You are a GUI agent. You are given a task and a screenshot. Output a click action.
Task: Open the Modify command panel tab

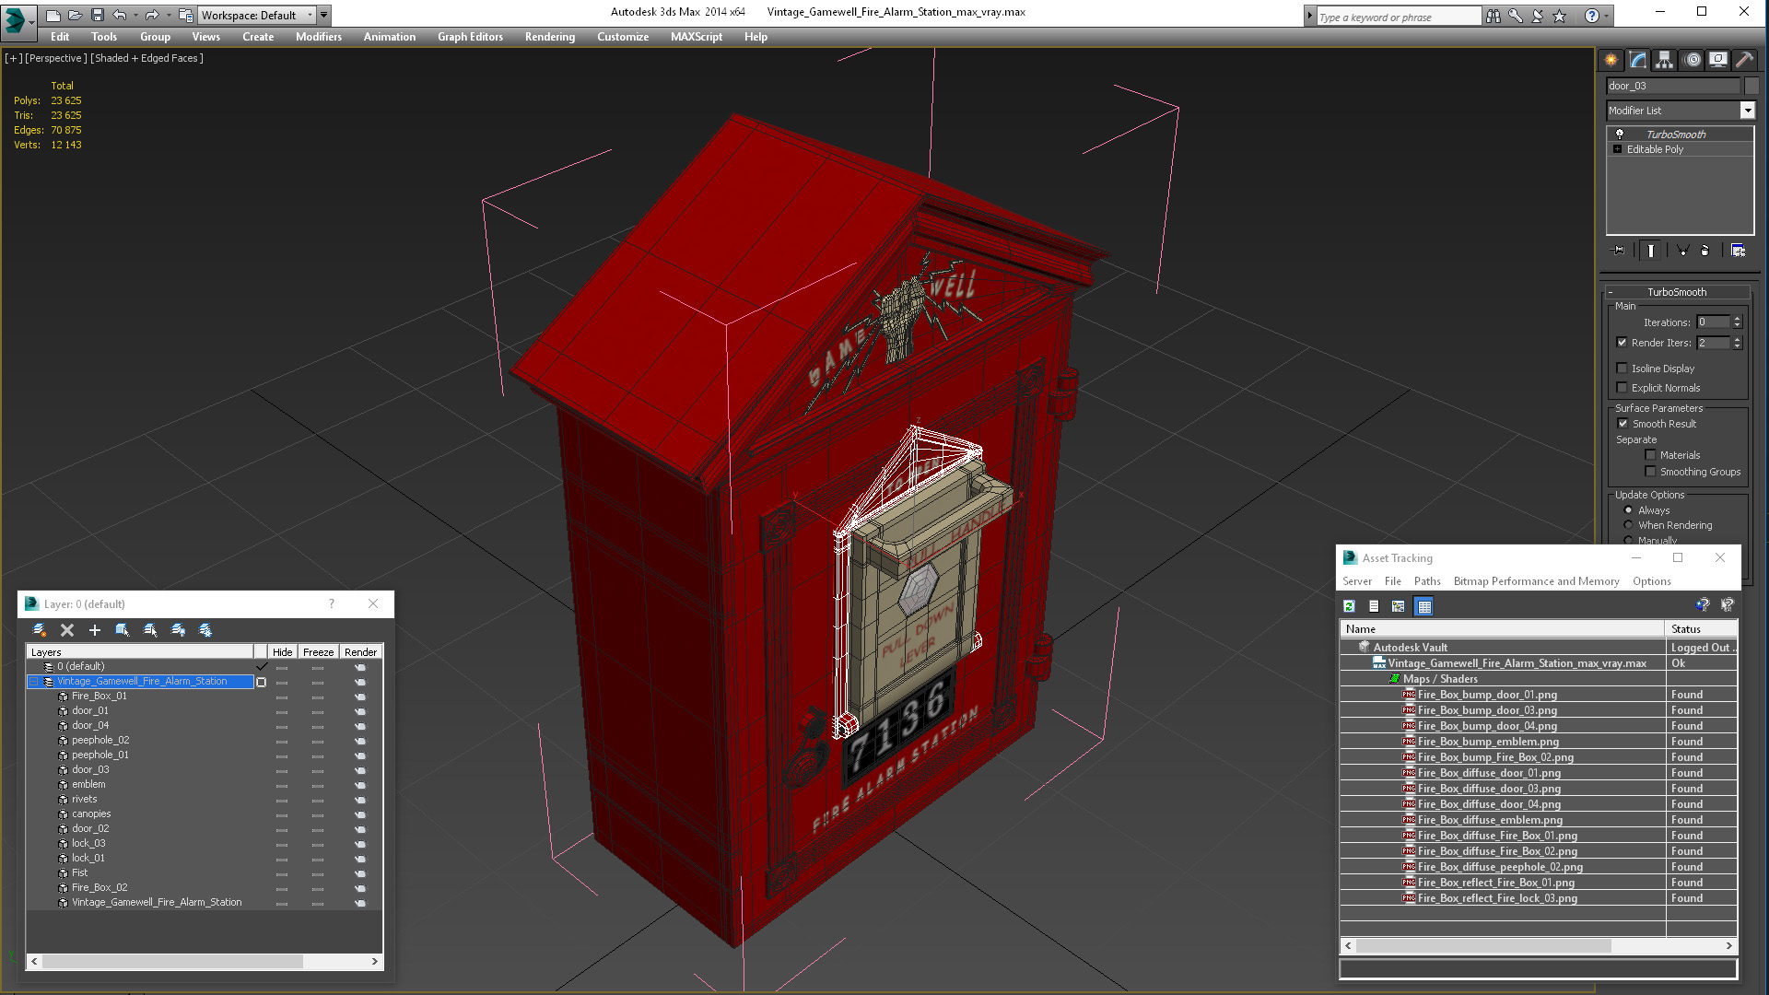pyautogui.click(x=1638, y=60)
